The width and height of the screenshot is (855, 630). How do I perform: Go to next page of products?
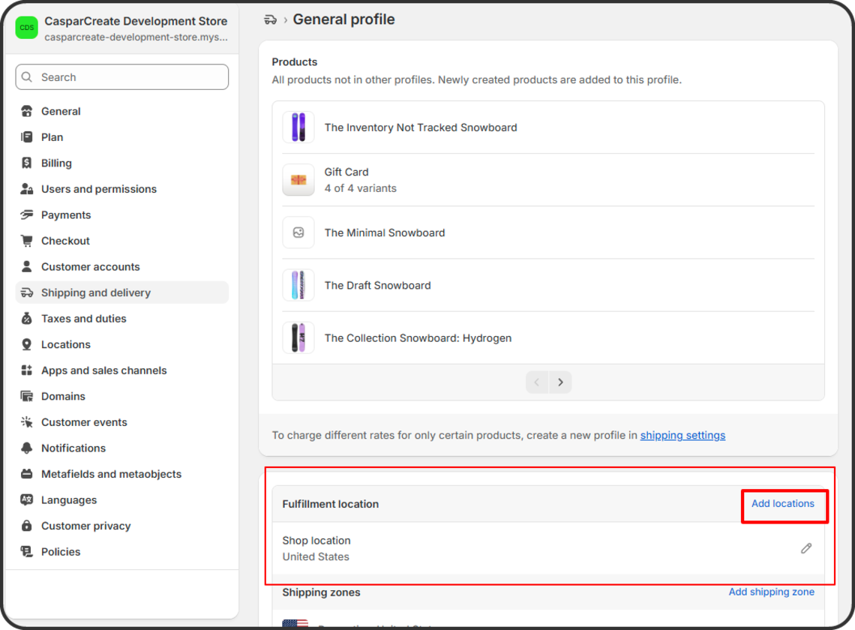pyautogui.click(x=560, y=382)
